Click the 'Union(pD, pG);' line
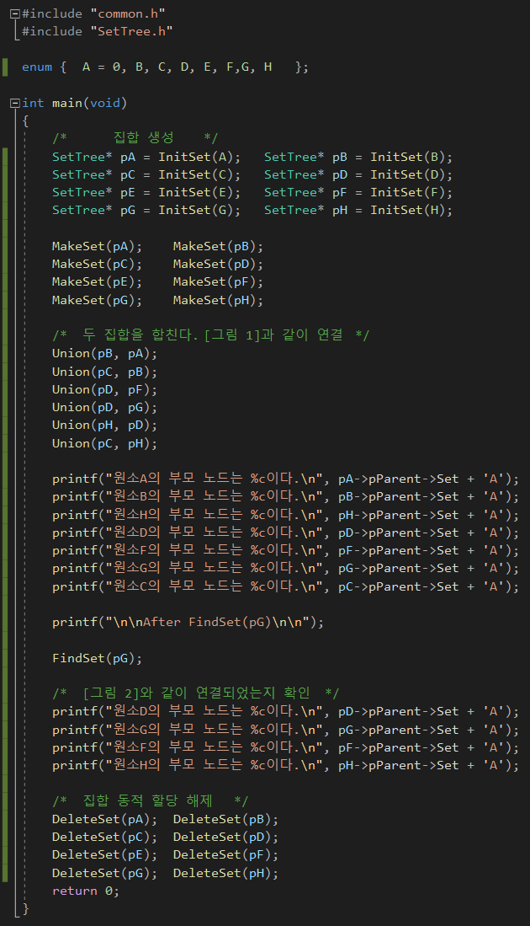The image size is (530, 926). 105,408
